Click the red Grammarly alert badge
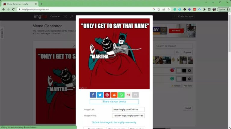The height and width of the screenshot is (129, 231). 172,70
